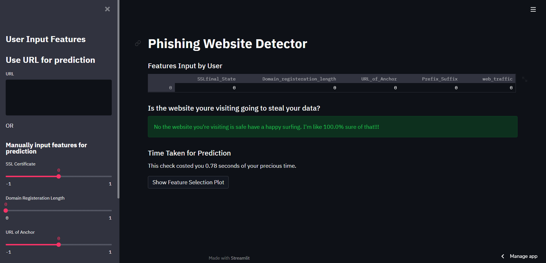Close the sidebar with the X icon
This screenshot has height=263, width=546.
pos(107,9)
